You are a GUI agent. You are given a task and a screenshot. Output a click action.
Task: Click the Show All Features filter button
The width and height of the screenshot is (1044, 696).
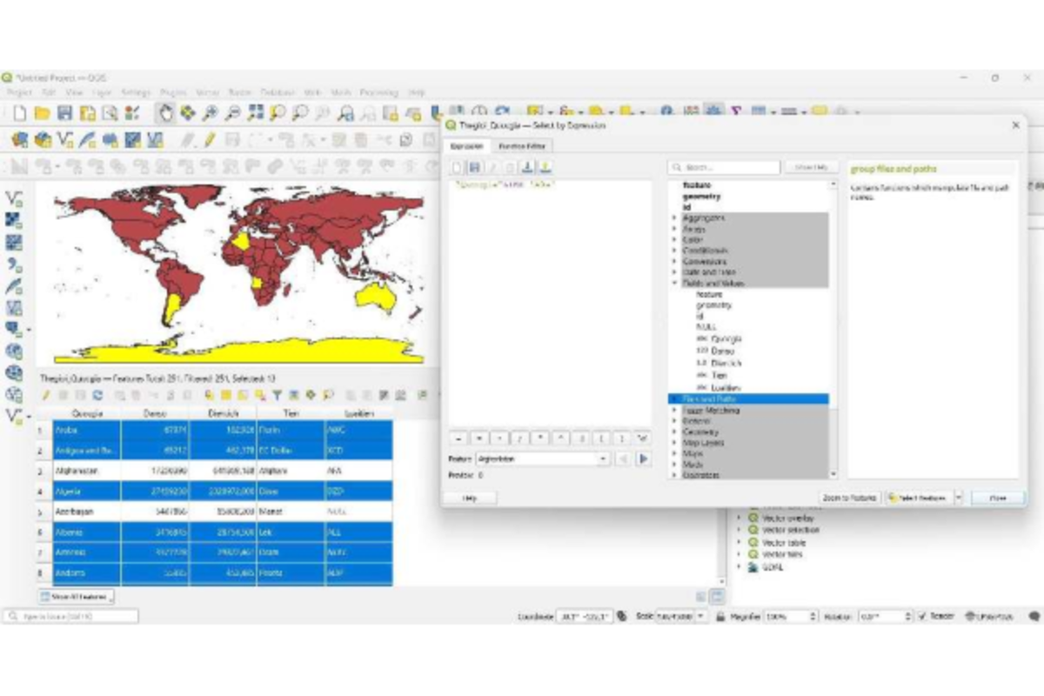point(74,596)
